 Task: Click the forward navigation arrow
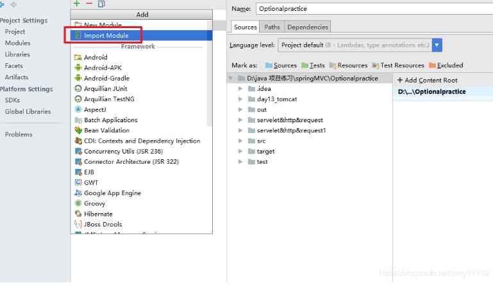point(13,4)
